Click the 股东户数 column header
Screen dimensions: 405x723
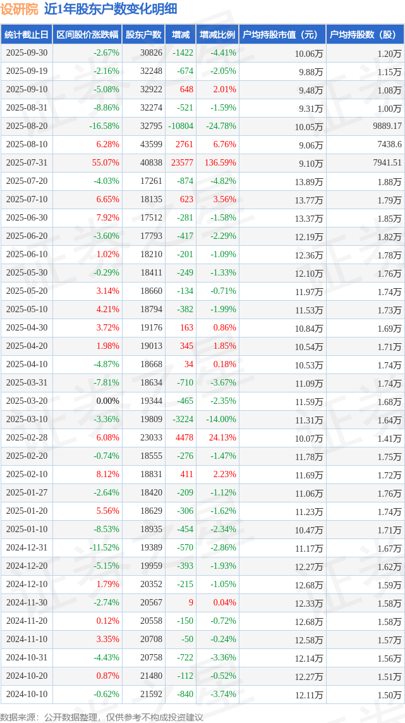pos(143,35)
